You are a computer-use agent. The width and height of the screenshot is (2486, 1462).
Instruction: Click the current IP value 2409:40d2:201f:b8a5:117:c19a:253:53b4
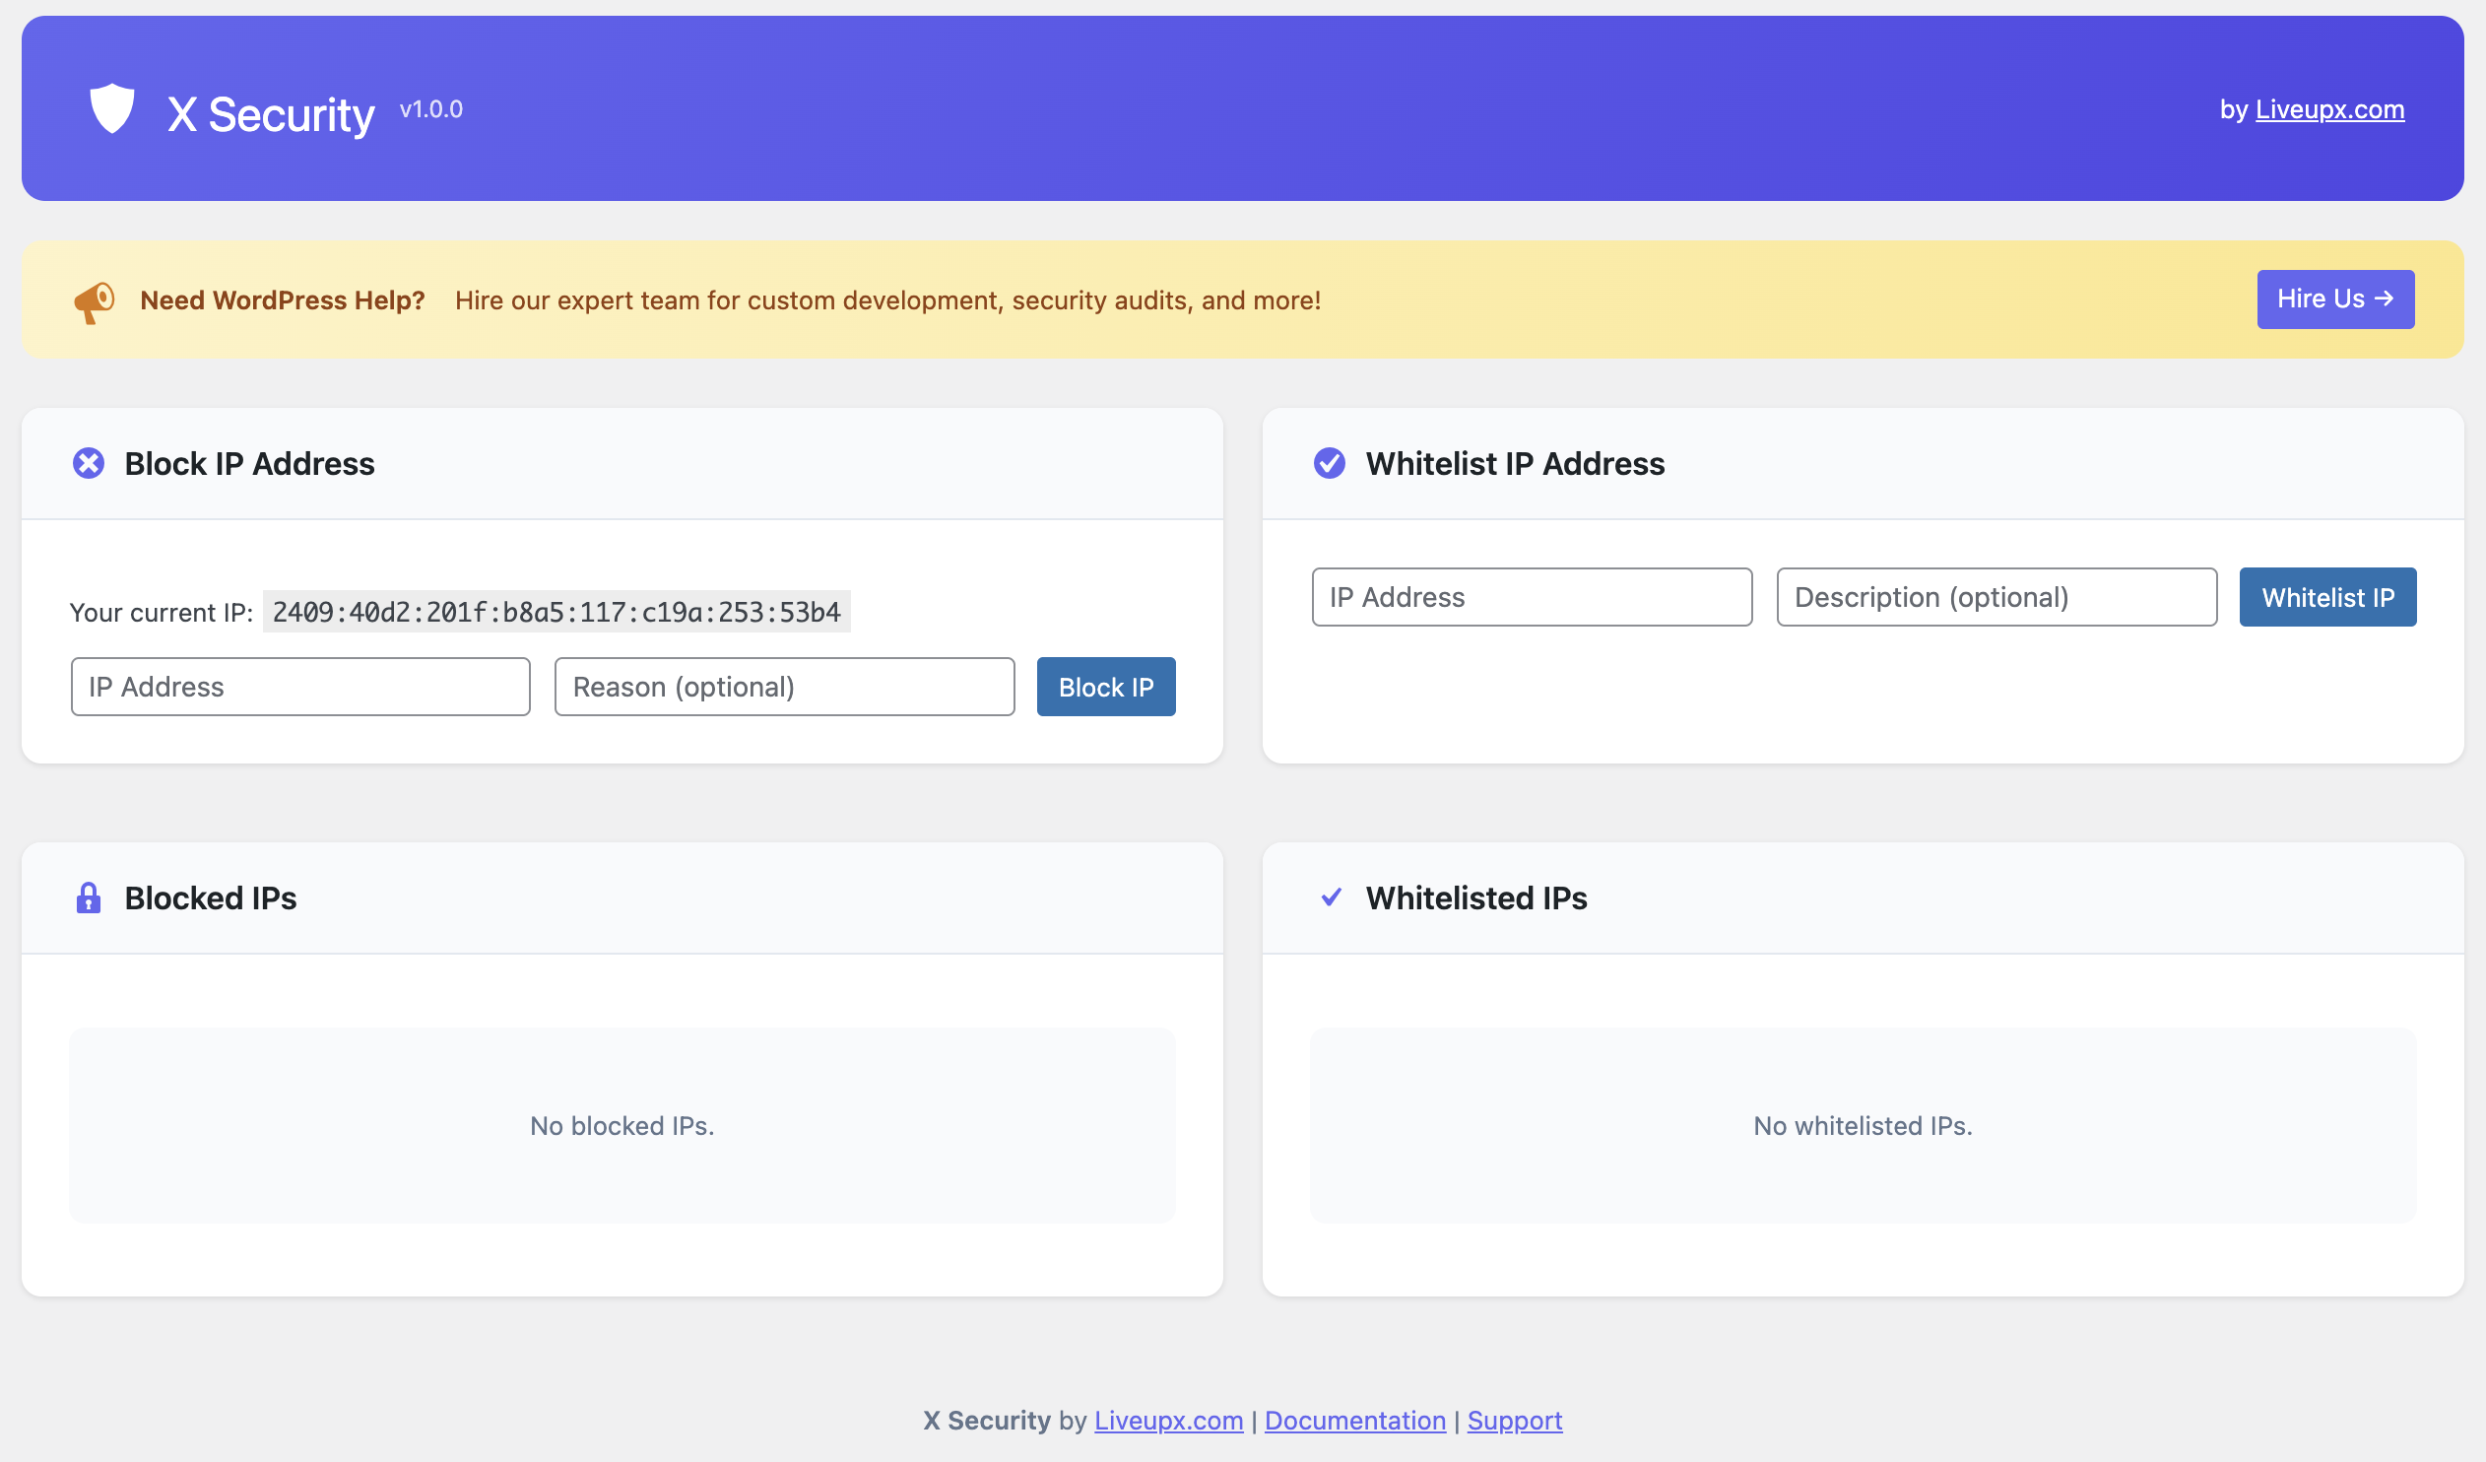coord(556,612)
